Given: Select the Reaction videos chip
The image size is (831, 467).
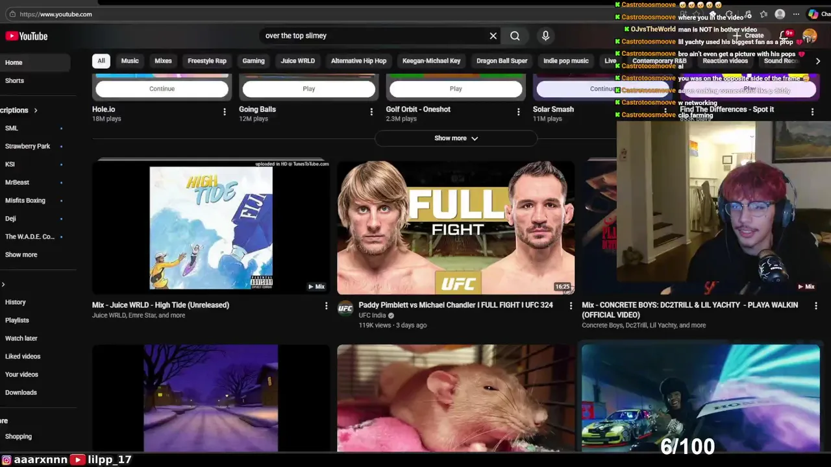Looking at the screenshot, I should 725,61.
